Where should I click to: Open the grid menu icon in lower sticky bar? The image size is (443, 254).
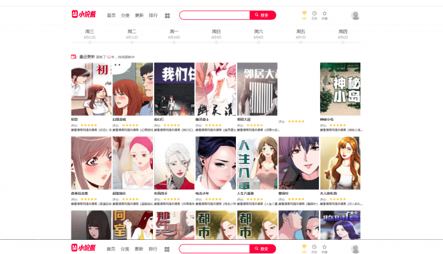click(167, 249)
